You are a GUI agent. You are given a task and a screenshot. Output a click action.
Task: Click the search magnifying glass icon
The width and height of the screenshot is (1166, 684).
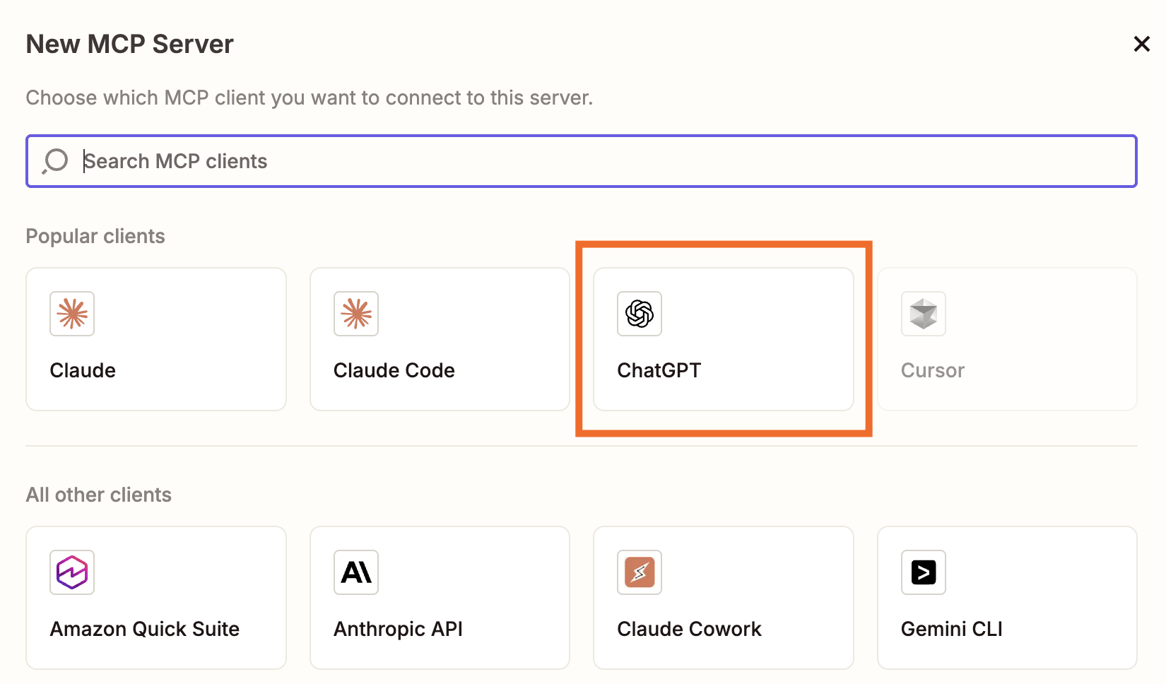[x=54, y=161]
